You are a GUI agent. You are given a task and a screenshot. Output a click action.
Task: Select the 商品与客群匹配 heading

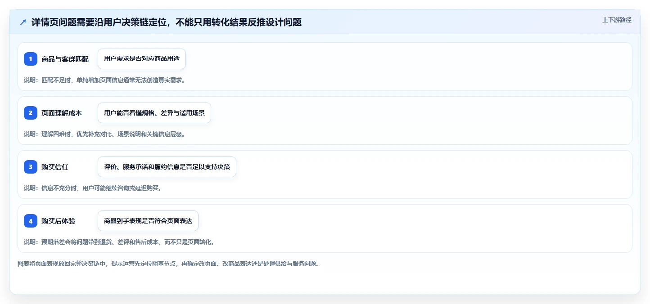(65, 59)
